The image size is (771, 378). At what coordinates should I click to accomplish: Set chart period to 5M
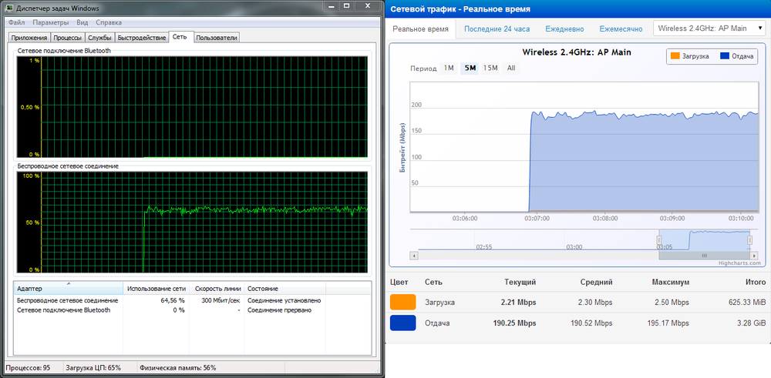tap(470, 69)
